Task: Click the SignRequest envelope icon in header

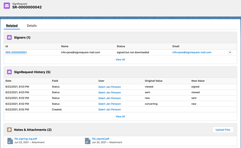Action: tap(7, 6)
